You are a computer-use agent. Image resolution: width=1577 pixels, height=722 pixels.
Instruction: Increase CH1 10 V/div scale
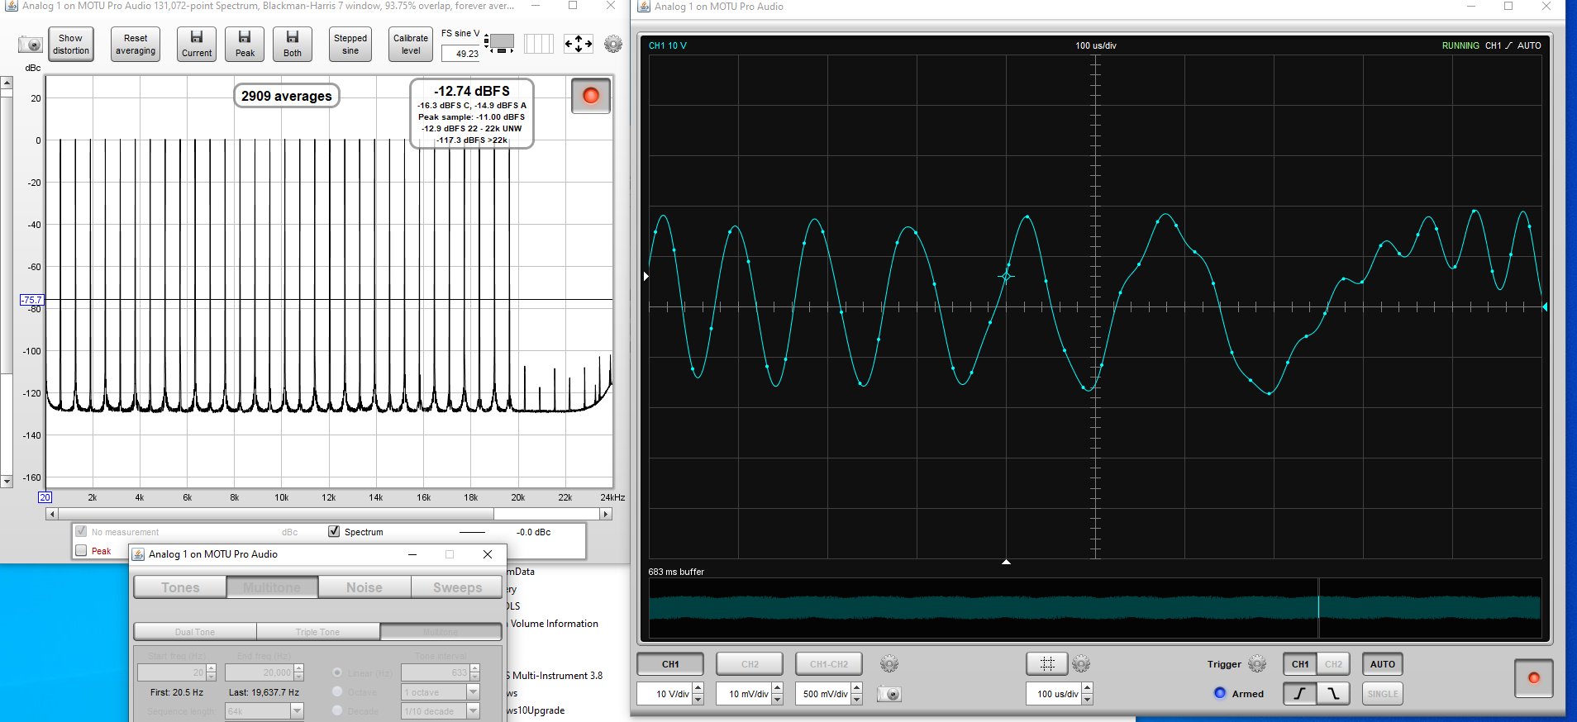tap(698, 689)
